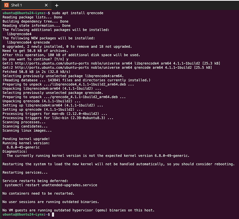The width and height of the screenshot is (239, 219).
Task: Click the top 'ubuntu@Ubuntu24-Lynx' prompt
Action: click(23, 13)
